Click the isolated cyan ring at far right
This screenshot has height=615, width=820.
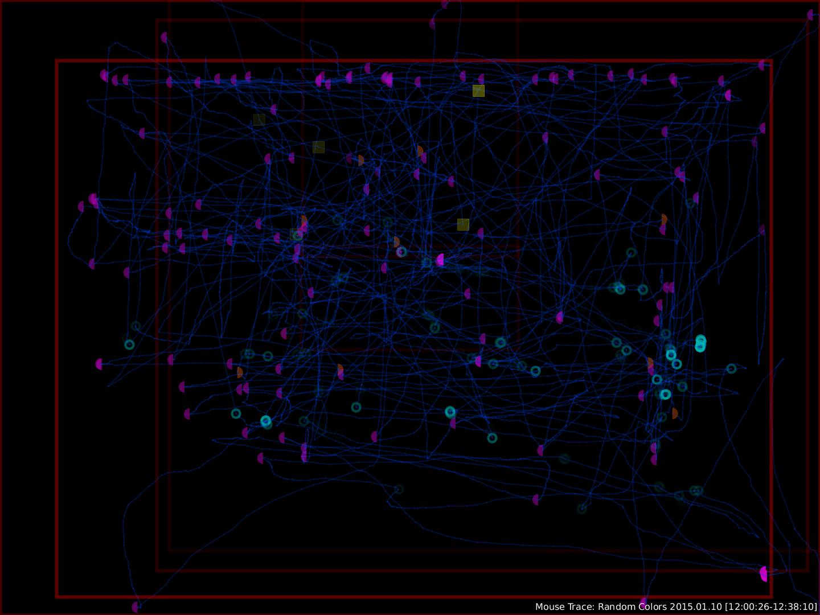[731, 369]
